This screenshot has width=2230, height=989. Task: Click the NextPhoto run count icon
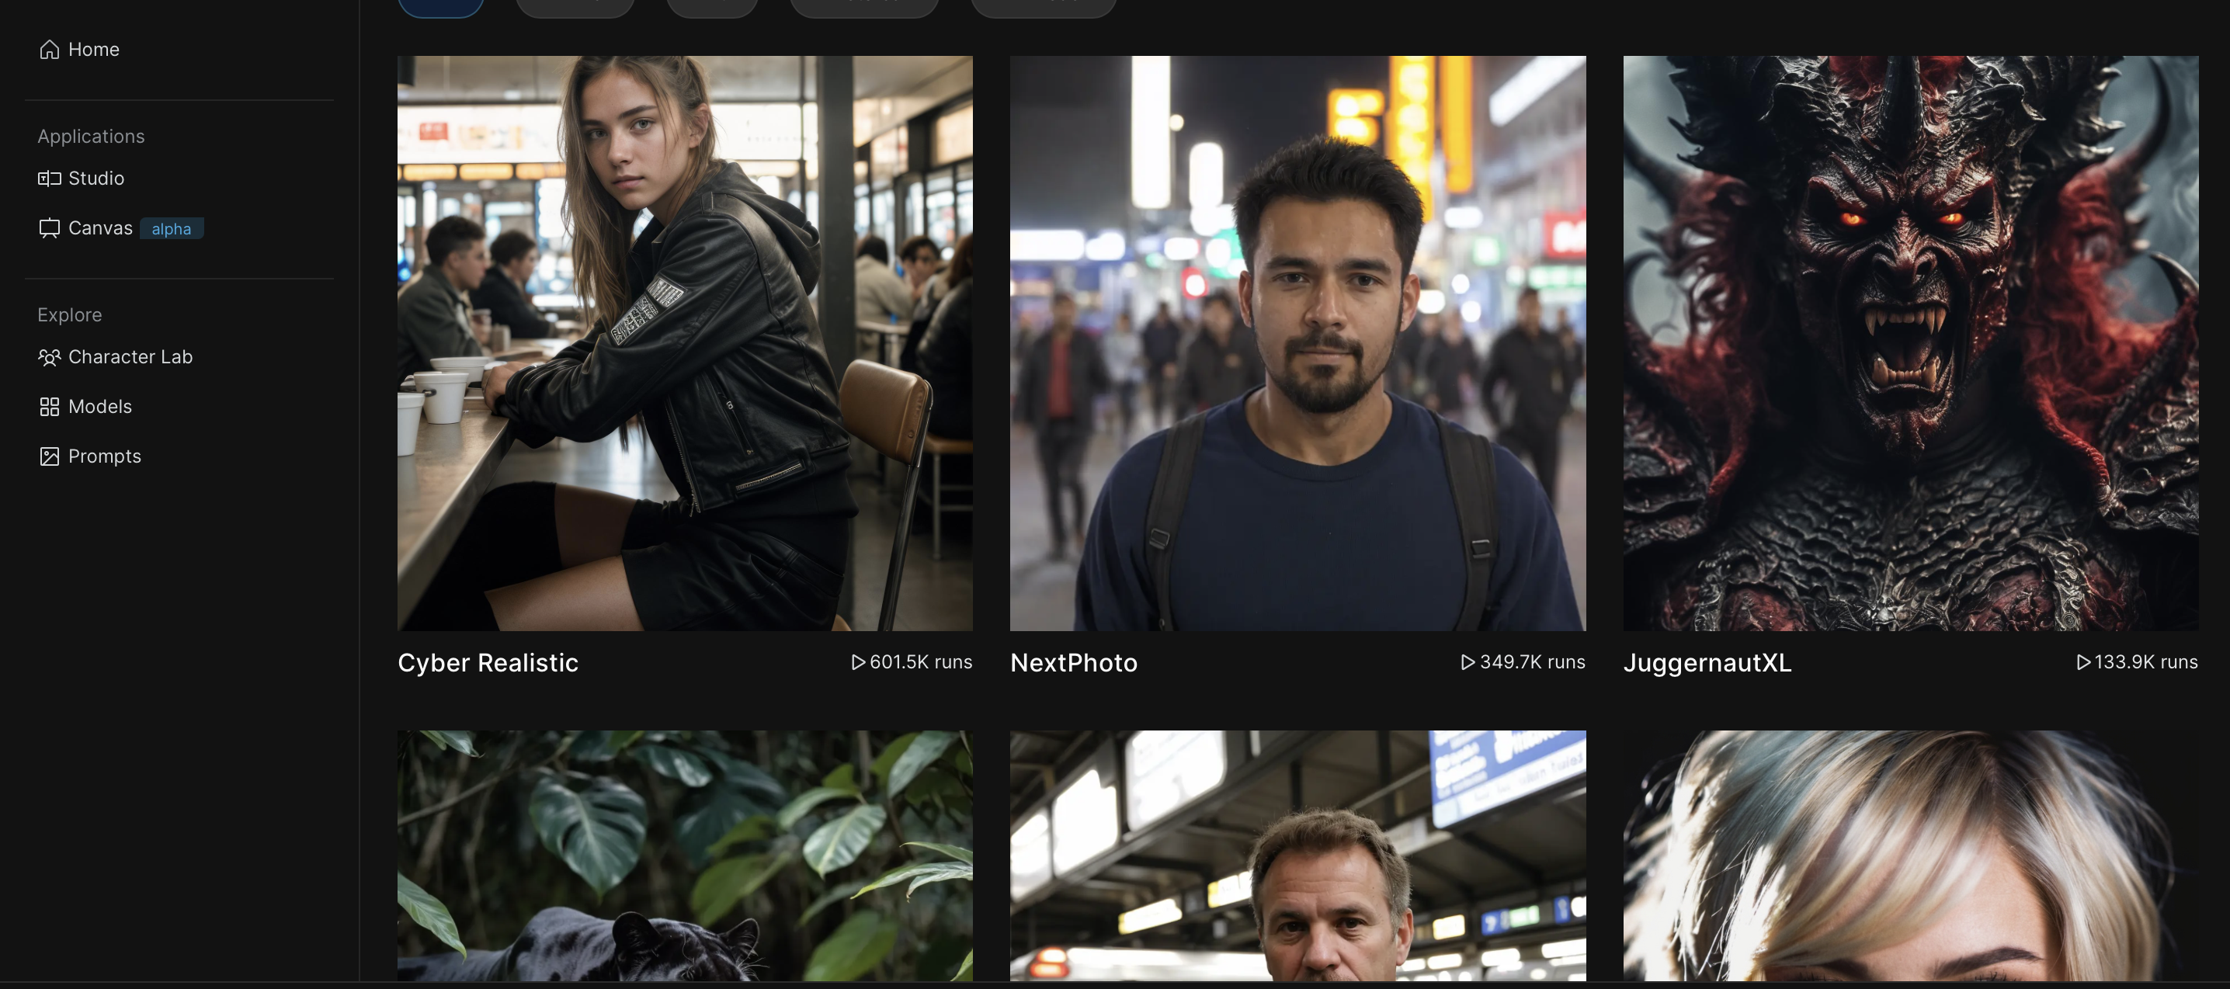coord(1468,662)
